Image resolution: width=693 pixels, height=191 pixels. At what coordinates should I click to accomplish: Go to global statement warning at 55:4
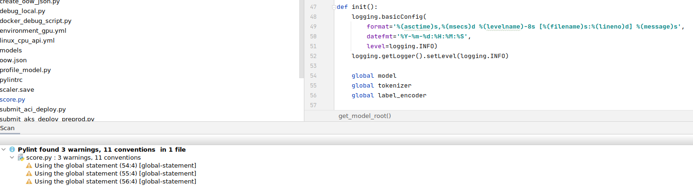(115, 174)
